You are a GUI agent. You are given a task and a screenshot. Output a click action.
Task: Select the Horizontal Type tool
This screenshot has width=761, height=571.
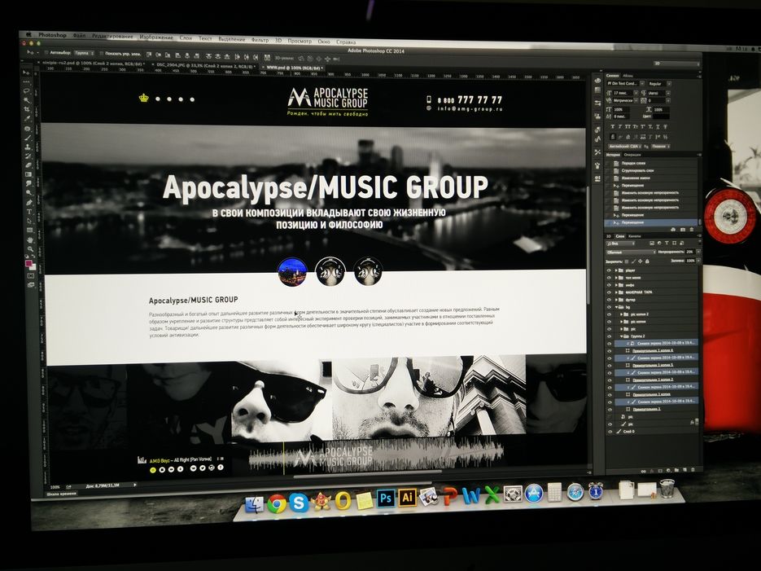[29, 212]
